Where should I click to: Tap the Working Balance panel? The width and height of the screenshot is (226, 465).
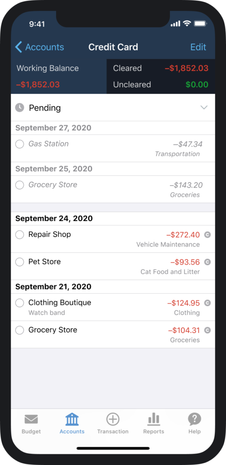click(x=58, y=76)
